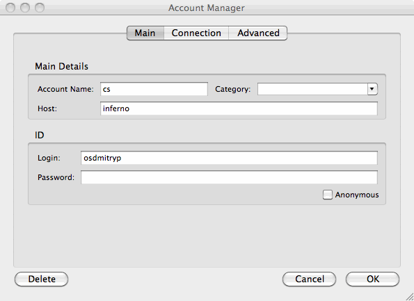
Task: Click the Main Details group heading
Action: 61,66
